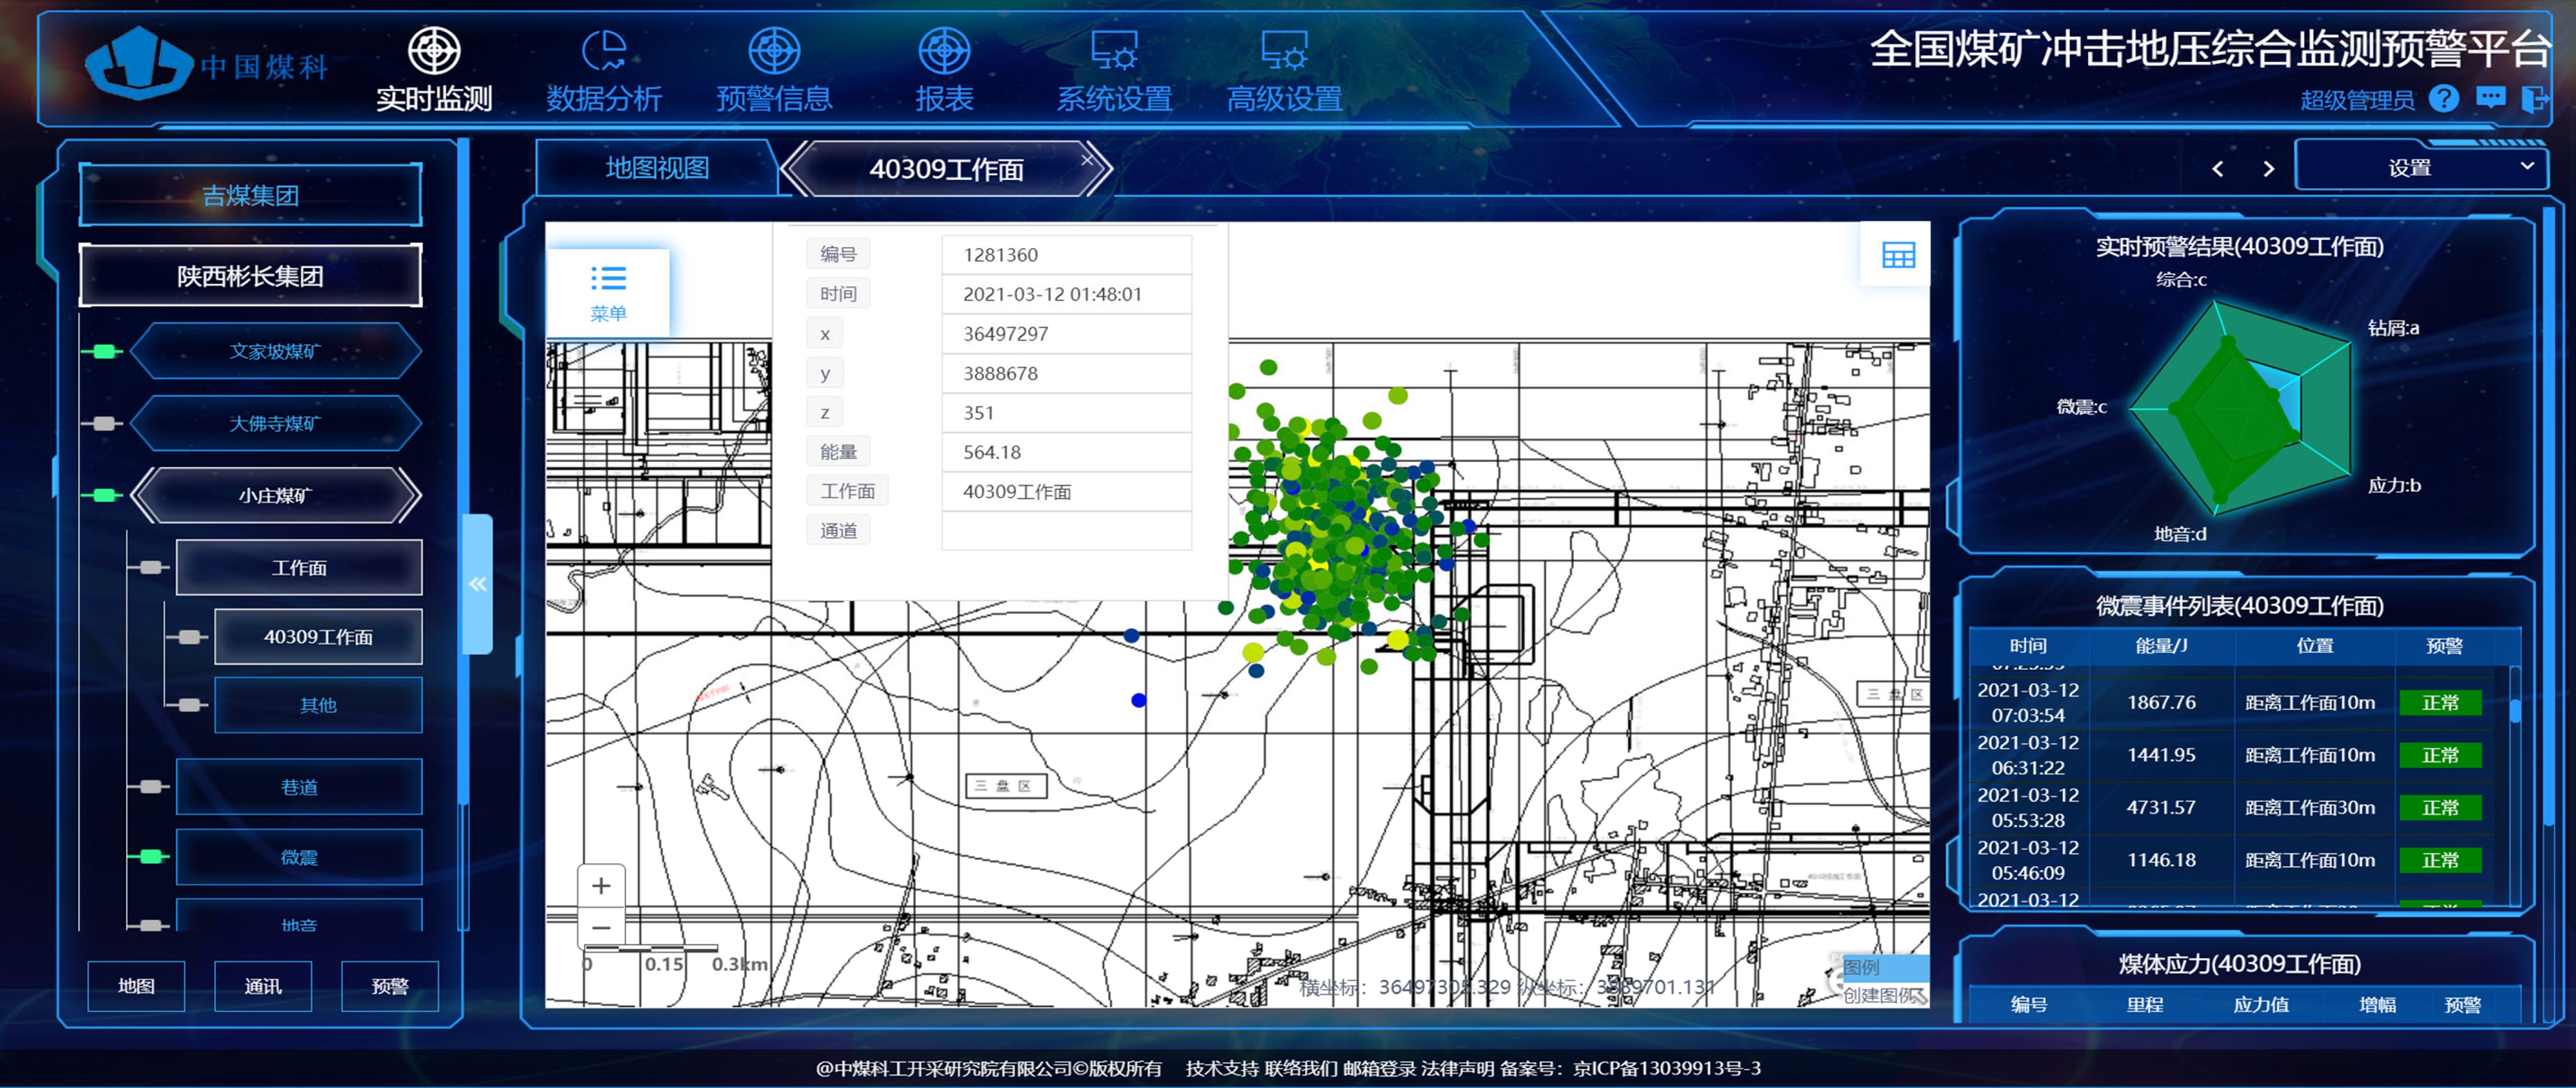
Task: Click the blue help question mark icon
Action: (x=2443, y=99)
